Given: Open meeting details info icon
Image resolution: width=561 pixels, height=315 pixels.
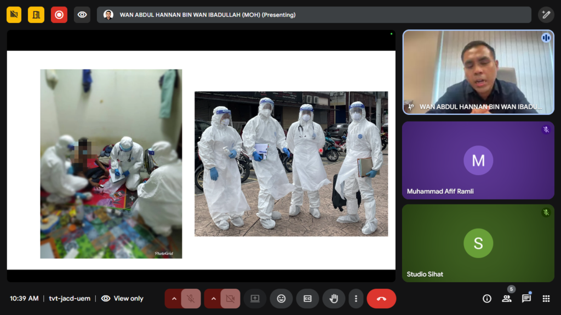Looking at the screenshot, I should pos(486,299).
